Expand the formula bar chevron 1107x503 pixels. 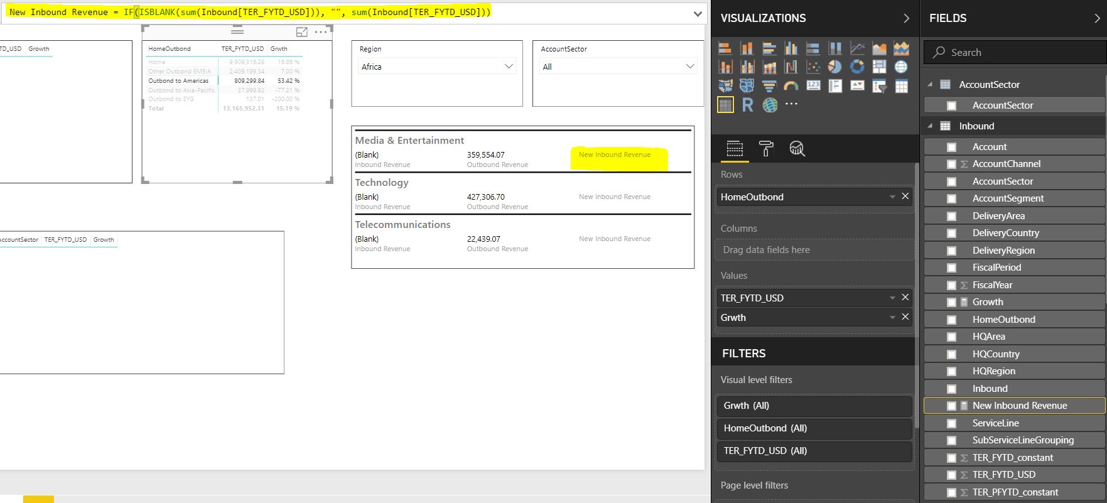coord(698,14)
